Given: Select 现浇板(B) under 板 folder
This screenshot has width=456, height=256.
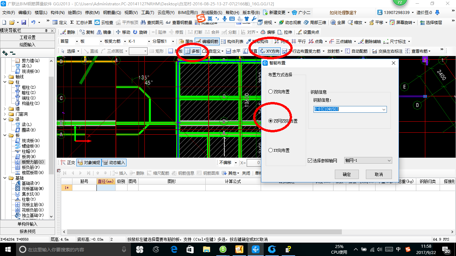Looking at the screenshot, I should coord(31,141).
